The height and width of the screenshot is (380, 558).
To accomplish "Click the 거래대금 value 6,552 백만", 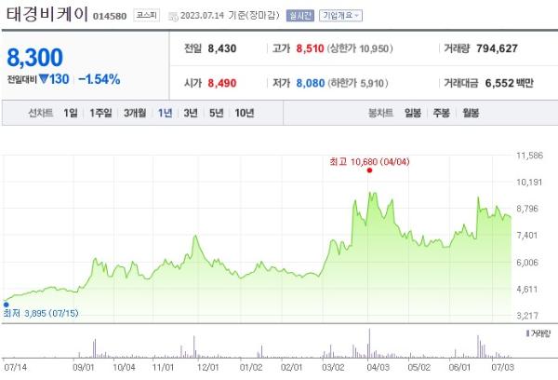I will click(510, 83).
